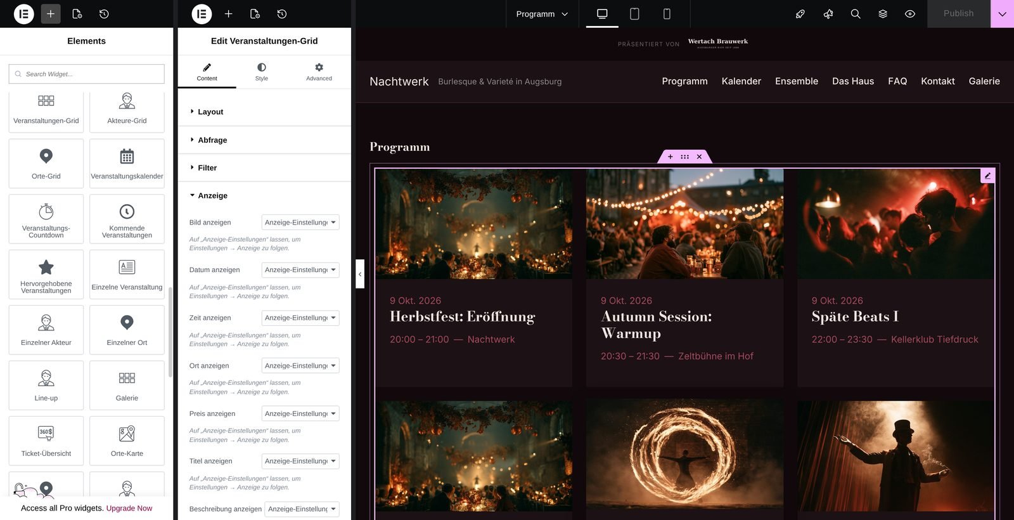Choose the Ticket-Übersicht widget
The image size is (1014, 520).
point(46,441)
